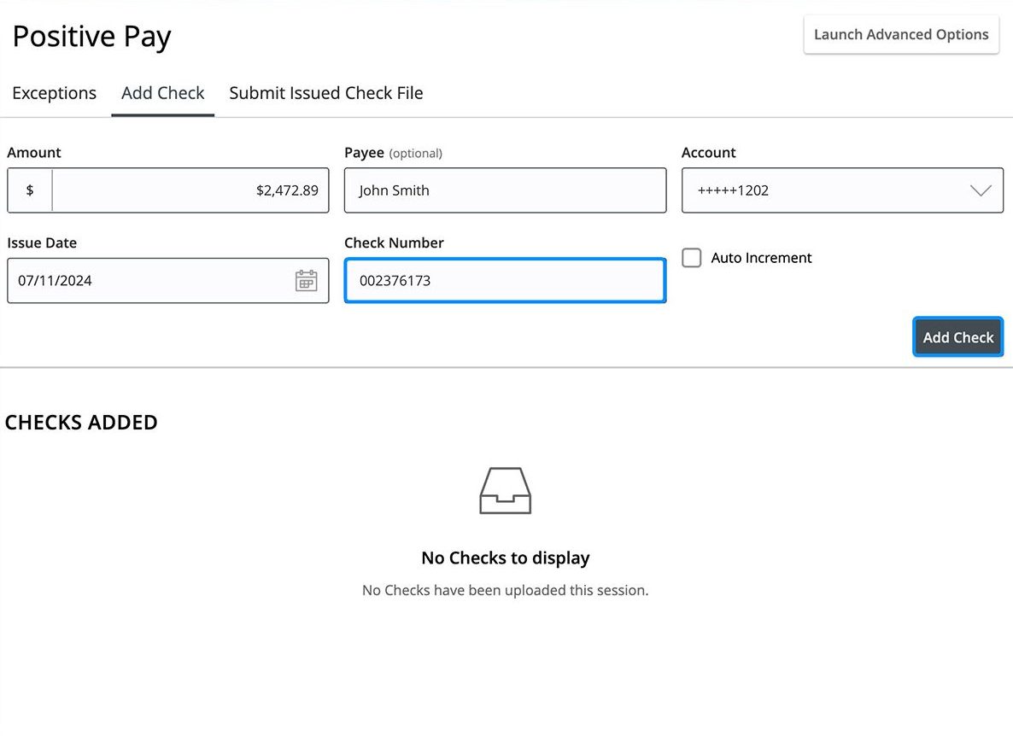The width and height of the screenshot is (1013, 736).
Task: Click the 'No Checks to display' message
Action: click(505, 558)
